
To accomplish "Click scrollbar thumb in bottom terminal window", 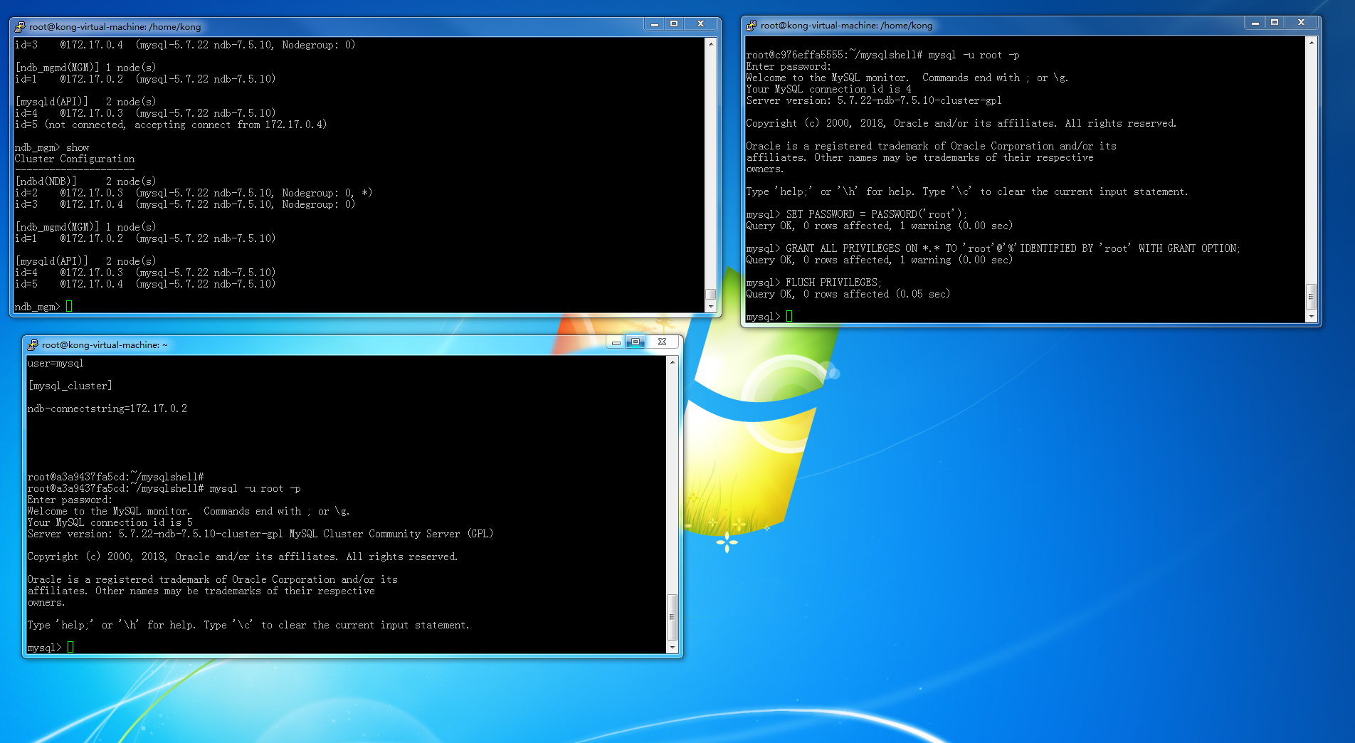I will (x=672, y=617).
